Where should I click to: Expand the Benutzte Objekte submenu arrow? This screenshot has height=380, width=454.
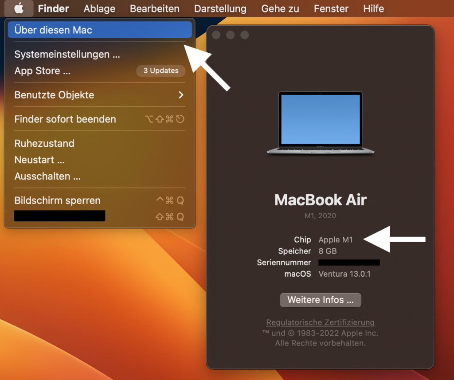click(181, 95)
